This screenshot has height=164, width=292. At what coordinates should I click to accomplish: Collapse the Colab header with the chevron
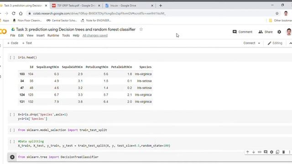coord(290,43)
